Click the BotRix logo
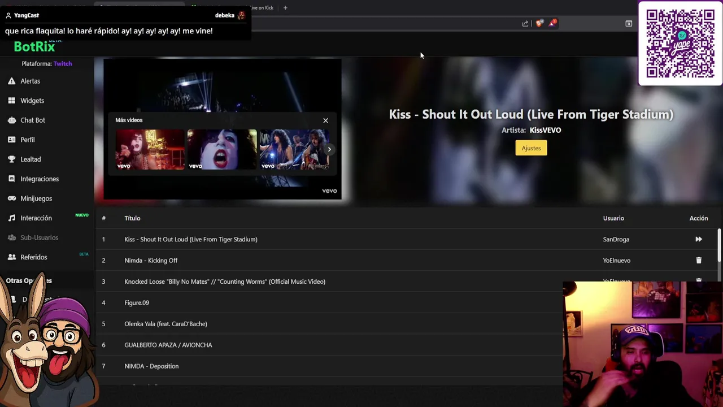 34,46
